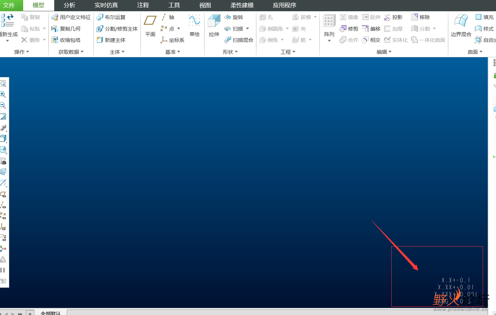Click the 修剪 (Trim) tool
Screen dimensions: 496x315
(349, 29)
